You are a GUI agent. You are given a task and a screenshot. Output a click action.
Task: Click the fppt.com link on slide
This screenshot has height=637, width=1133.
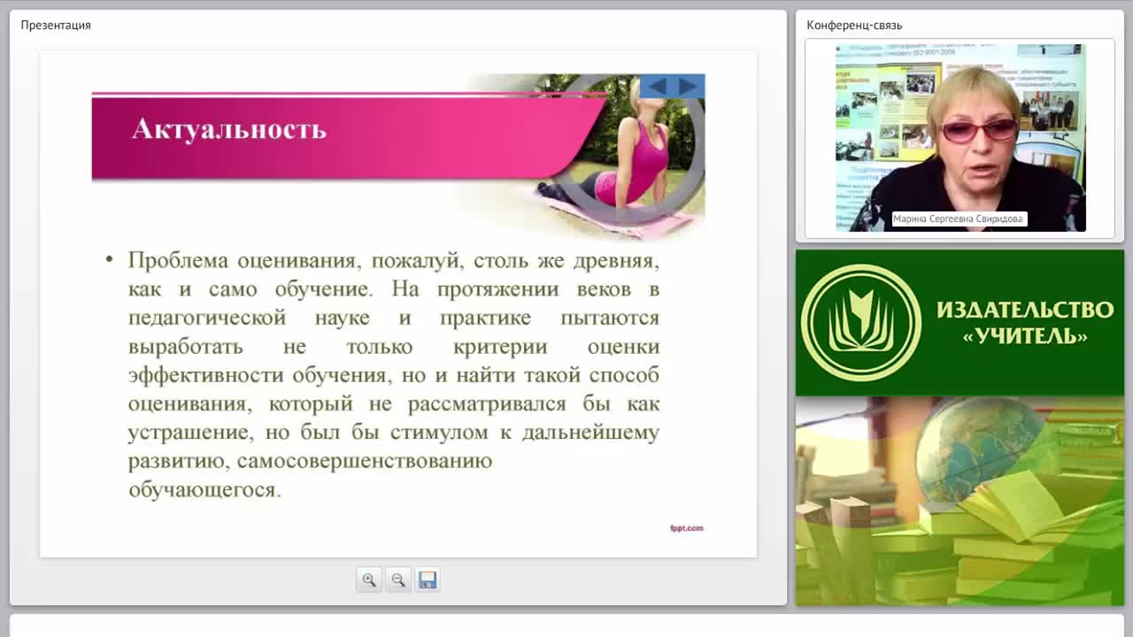pos(686,528)
